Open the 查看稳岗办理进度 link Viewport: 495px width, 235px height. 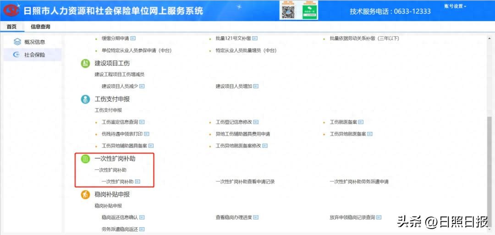click(x=234, y=217)
